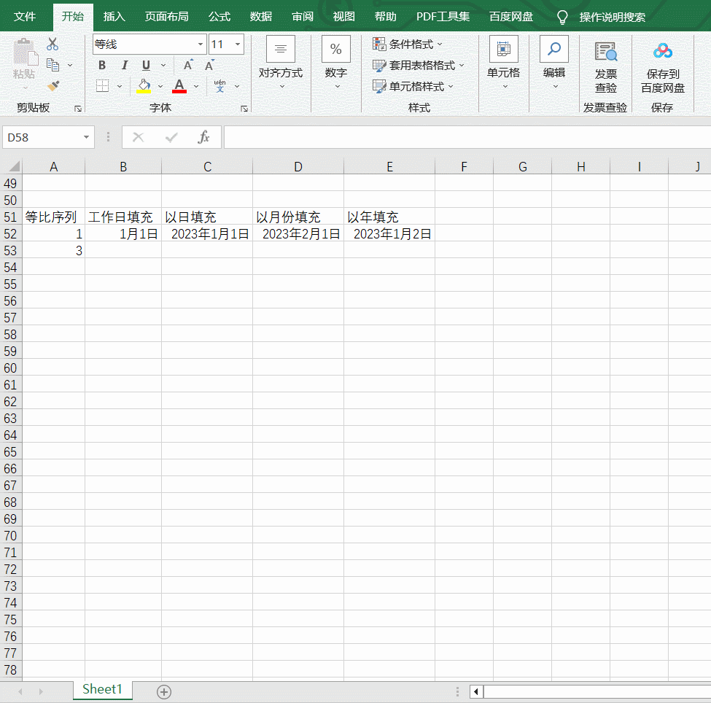Switch to the Formulas (公式) tab
711x703 pixels.
point(219,17)
